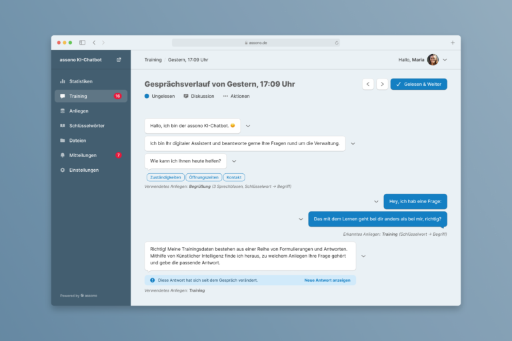Open Dateien in the sidebar

click(91, 141)
